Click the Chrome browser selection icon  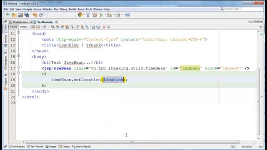[x=80, y=15]
